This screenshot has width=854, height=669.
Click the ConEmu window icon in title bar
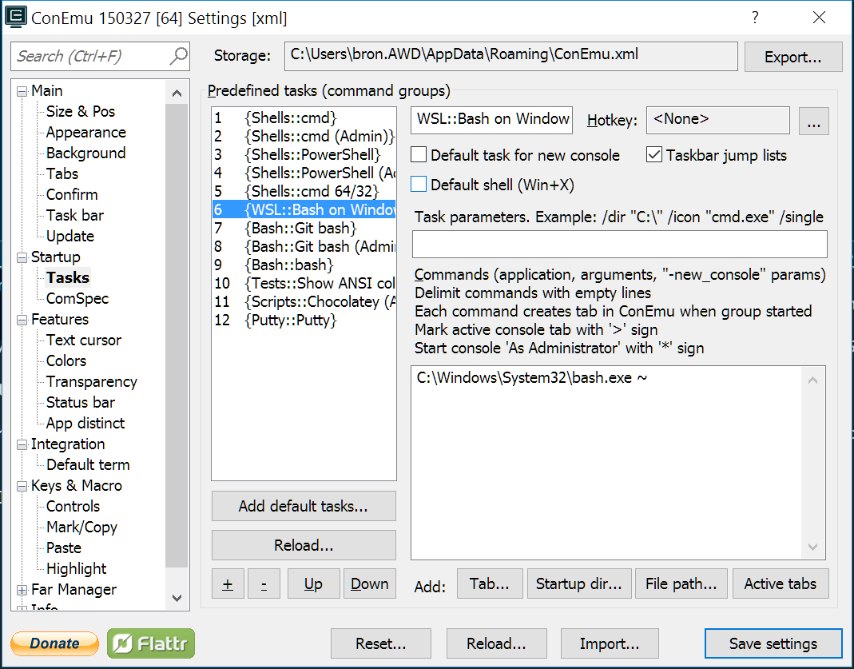point(15,17)
